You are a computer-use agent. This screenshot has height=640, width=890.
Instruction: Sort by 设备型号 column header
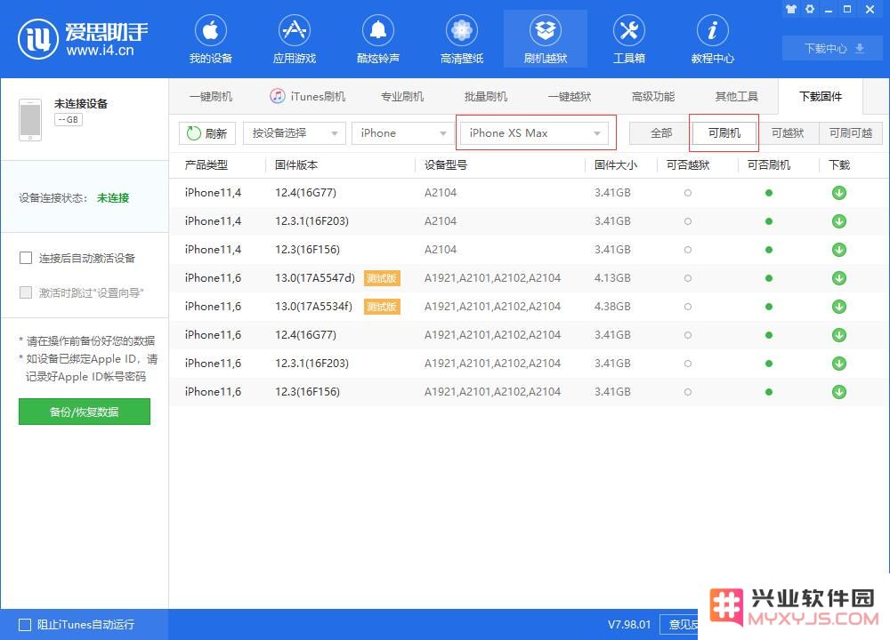coord(446,165)
